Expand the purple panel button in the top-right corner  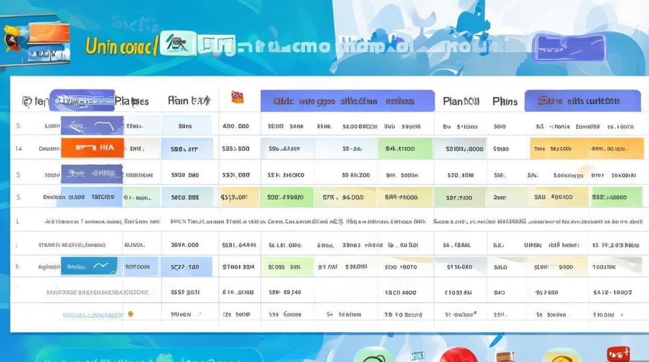569,46
